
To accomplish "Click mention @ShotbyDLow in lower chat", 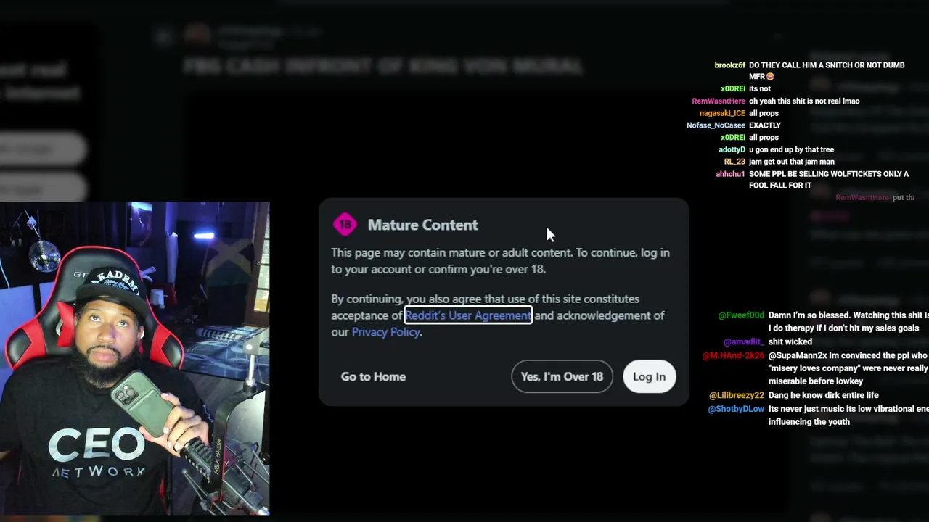I will point(736,409).
